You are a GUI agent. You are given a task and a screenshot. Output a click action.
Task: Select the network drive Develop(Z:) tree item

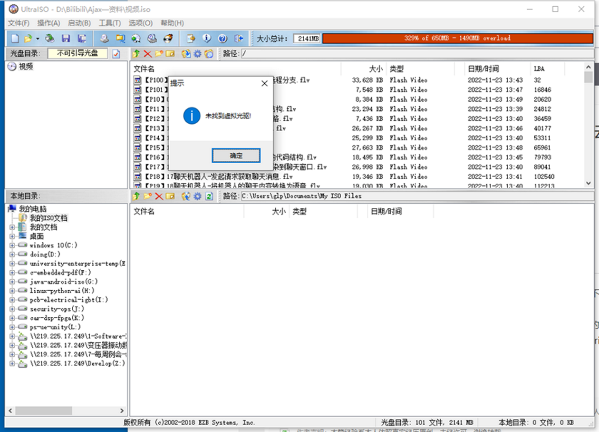coord(77,363)
